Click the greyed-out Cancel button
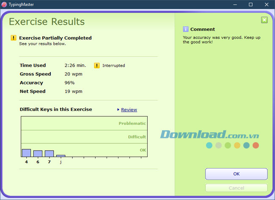Viewport: 275px width, 200px height. click(x=236, y=188)
